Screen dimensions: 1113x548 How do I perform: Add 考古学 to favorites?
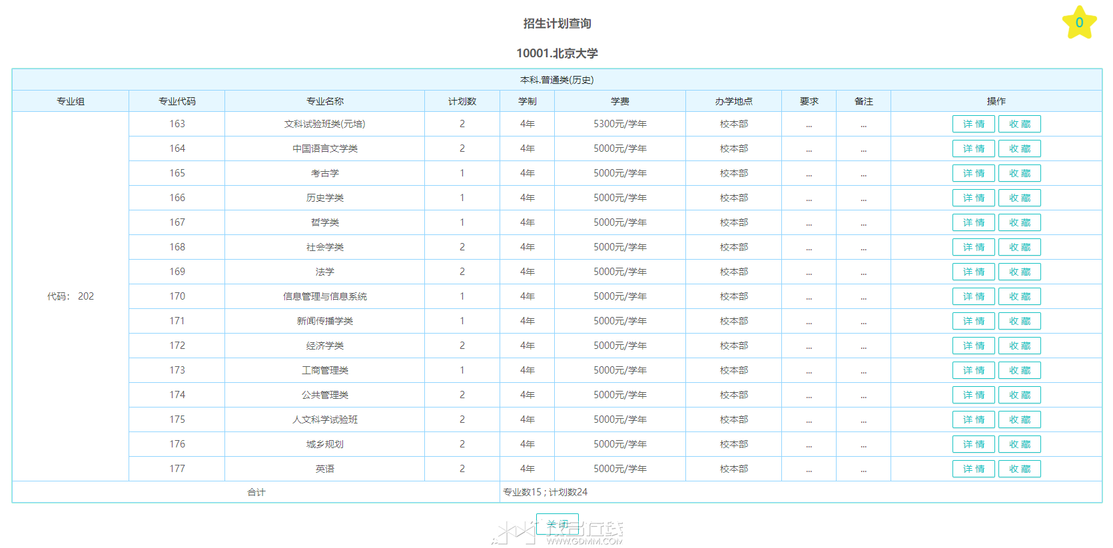(1019, 173)
